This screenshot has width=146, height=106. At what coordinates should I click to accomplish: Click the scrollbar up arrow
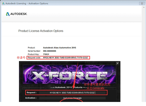(144, 7)
